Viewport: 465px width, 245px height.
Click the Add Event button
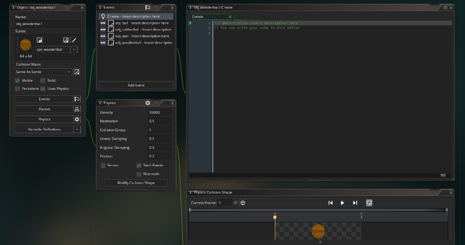click(136, 85)
